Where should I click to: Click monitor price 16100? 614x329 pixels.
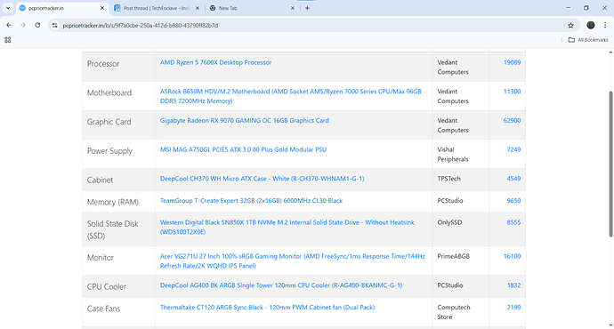pyautogui.click(x=512, y=256)
